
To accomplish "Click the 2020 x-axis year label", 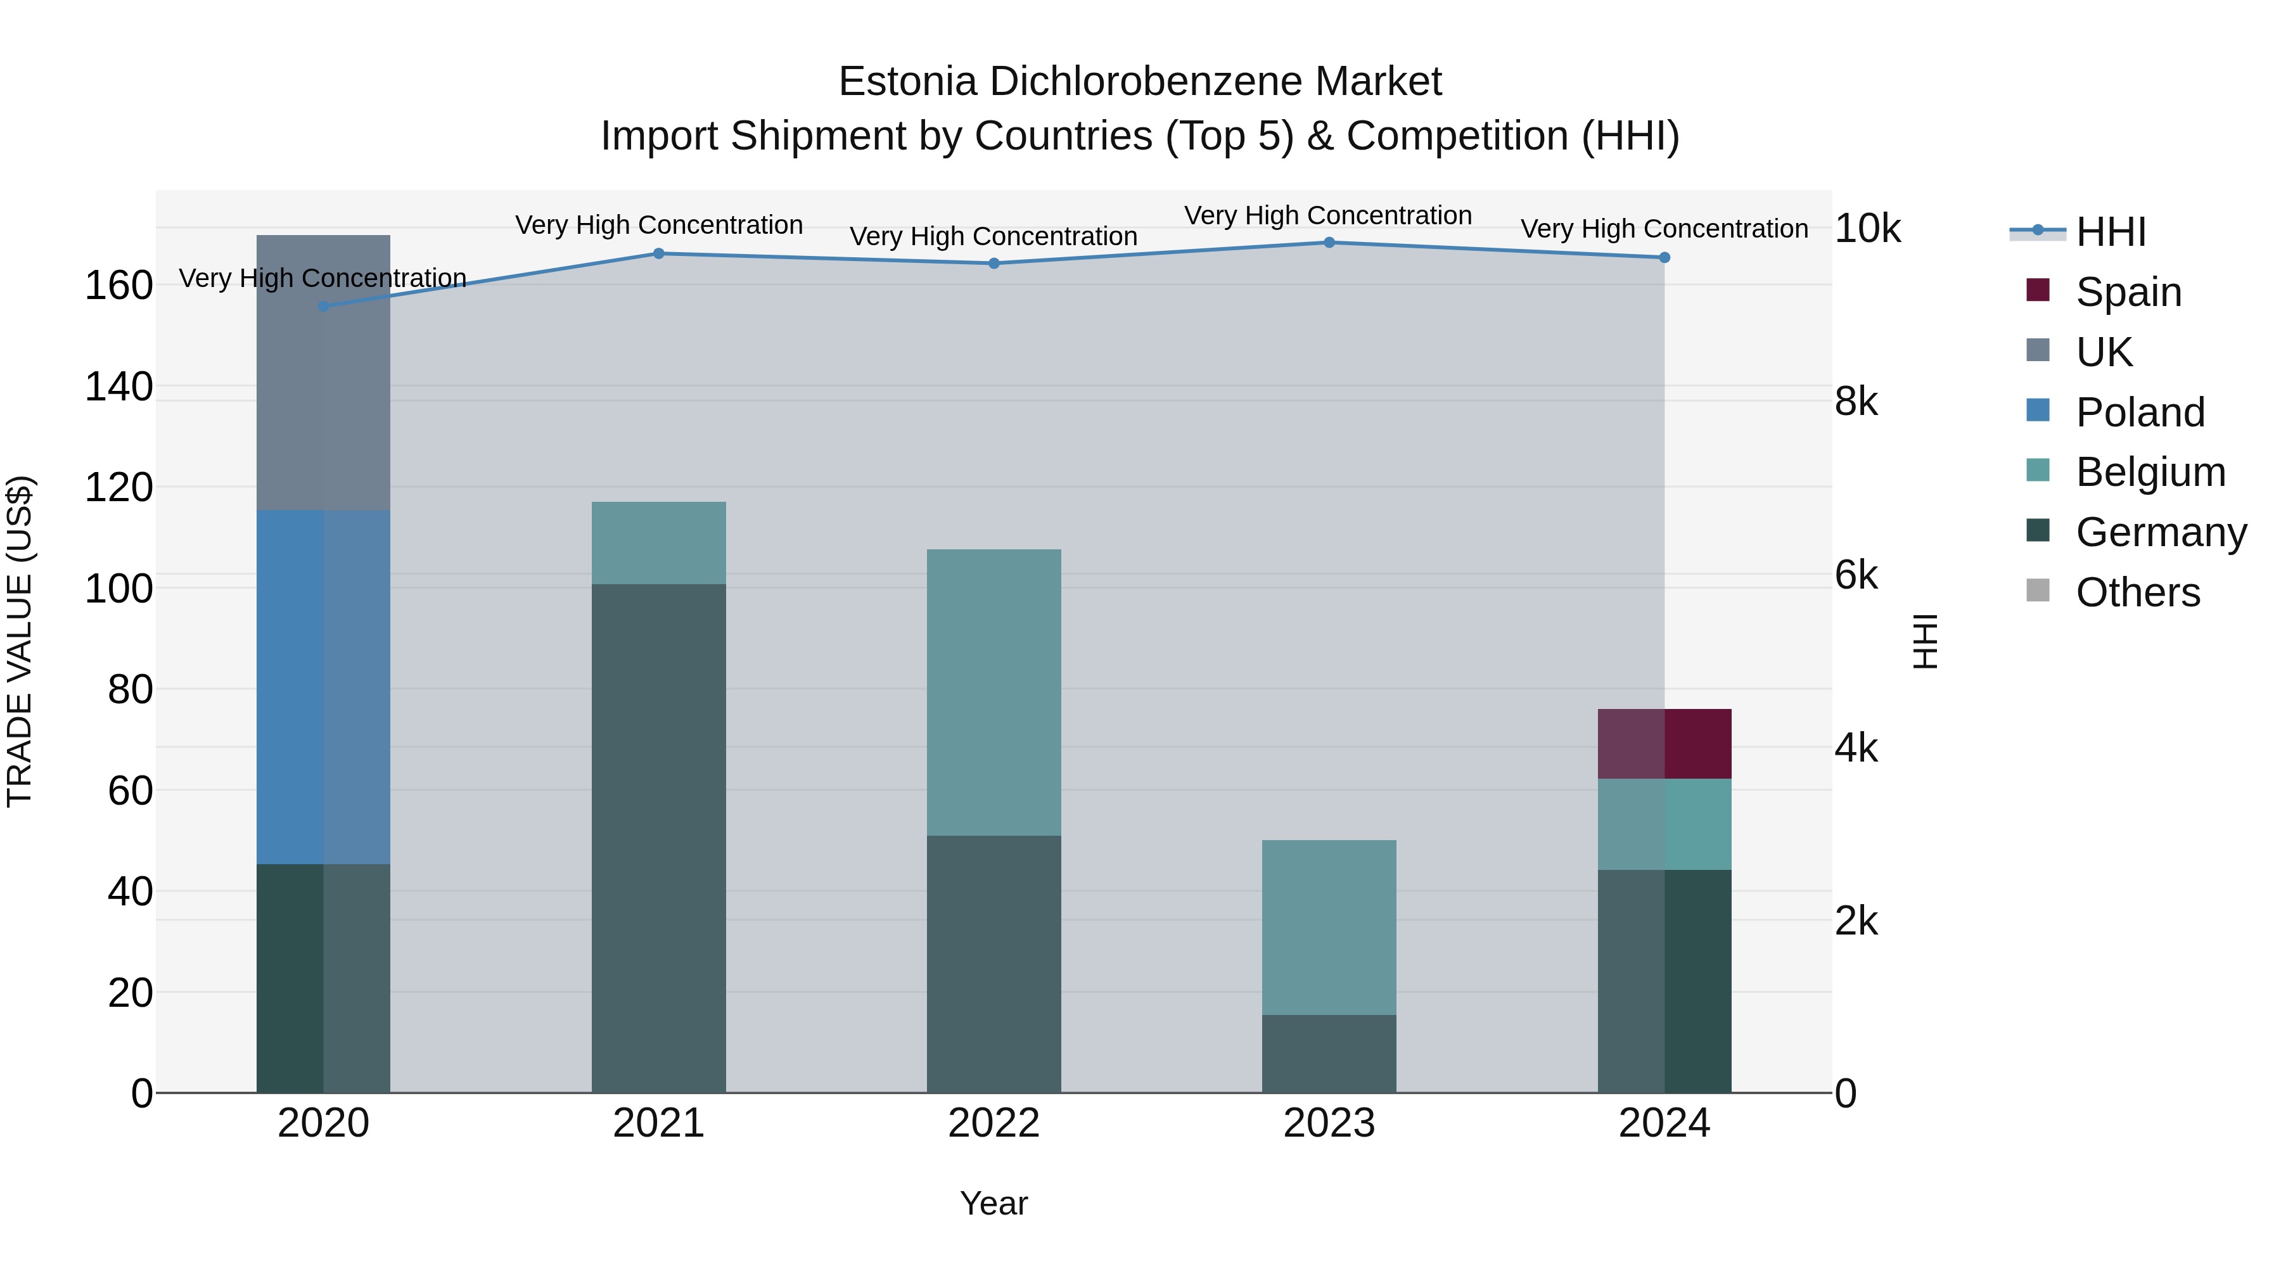I will [323, 1123].
